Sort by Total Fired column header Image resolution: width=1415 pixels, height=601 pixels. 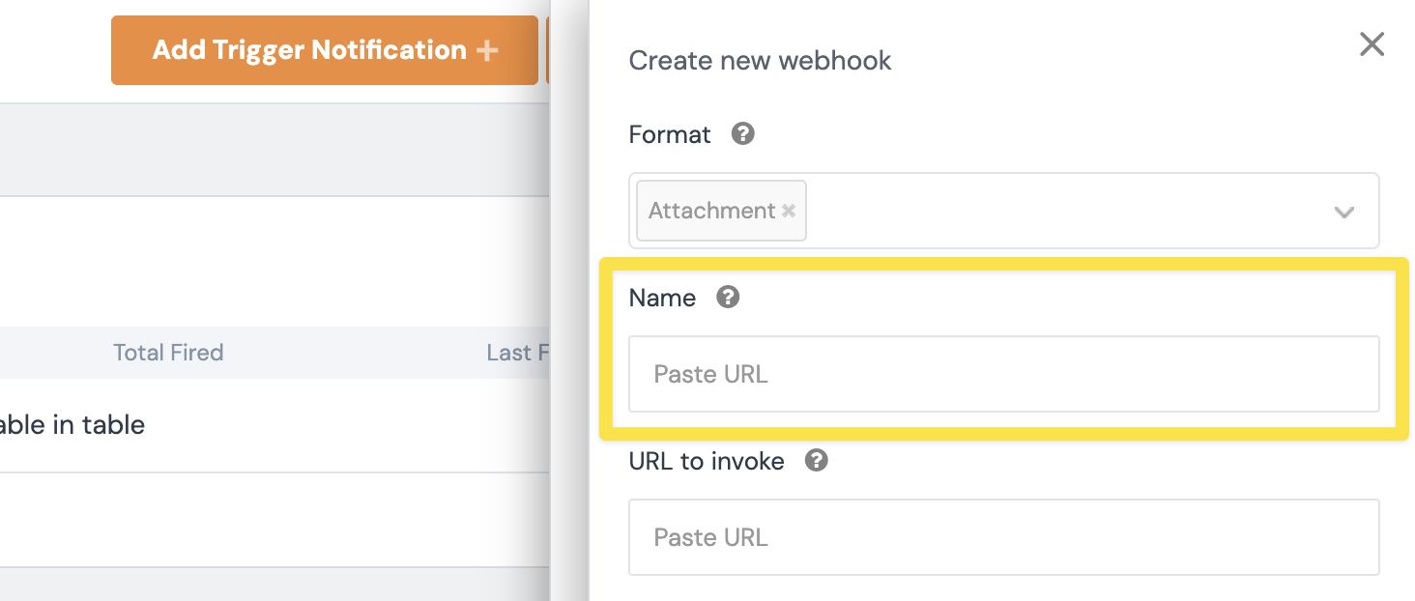[168, 353]
